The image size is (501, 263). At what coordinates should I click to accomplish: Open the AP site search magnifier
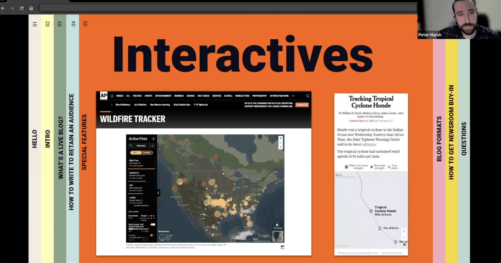coord(308,96)
